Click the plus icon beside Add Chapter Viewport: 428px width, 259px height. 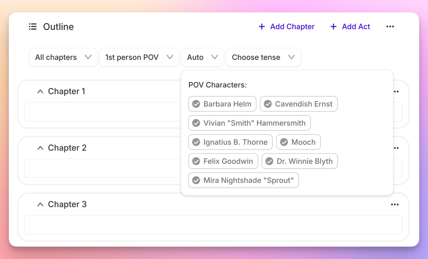click(262, 26)
